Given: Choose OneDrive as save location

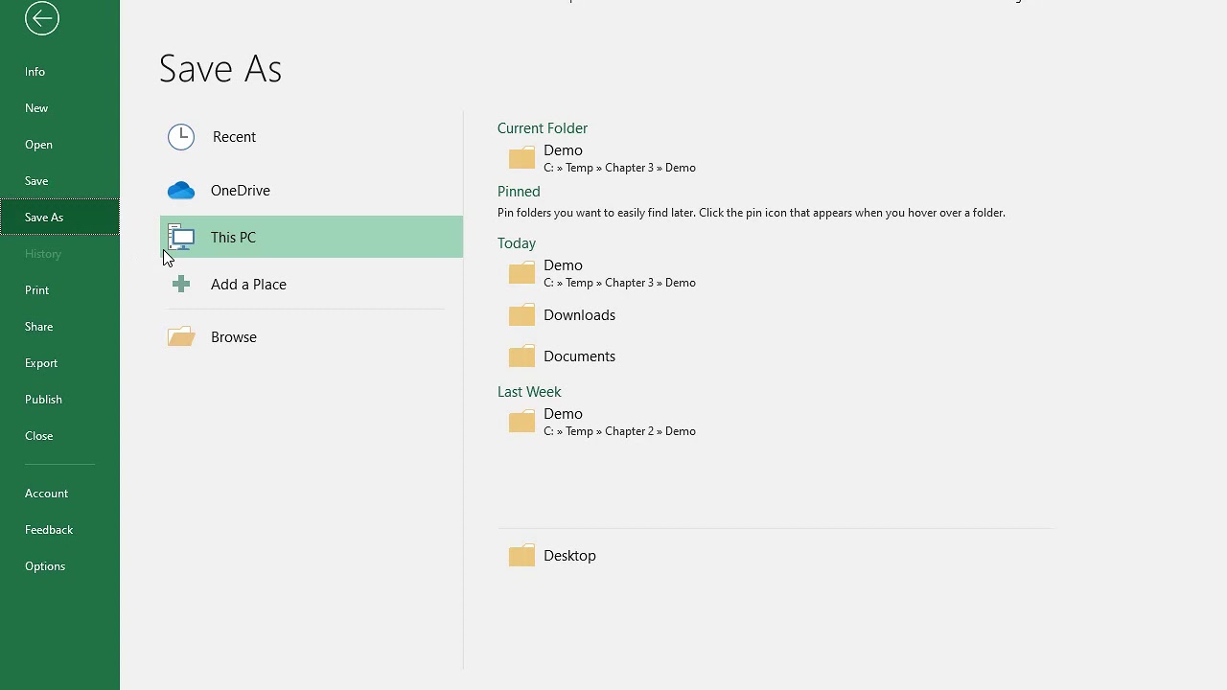Looking at the screenshot, I should [x=241, y=191].
